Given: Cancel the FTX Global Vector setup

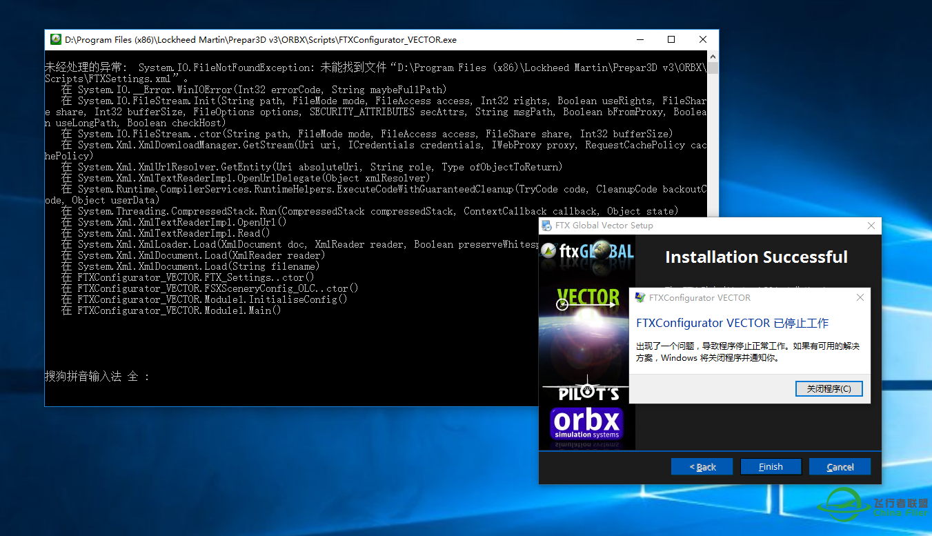Looking at the screenshot, I should pyautogui.click(x=840, y=467).
